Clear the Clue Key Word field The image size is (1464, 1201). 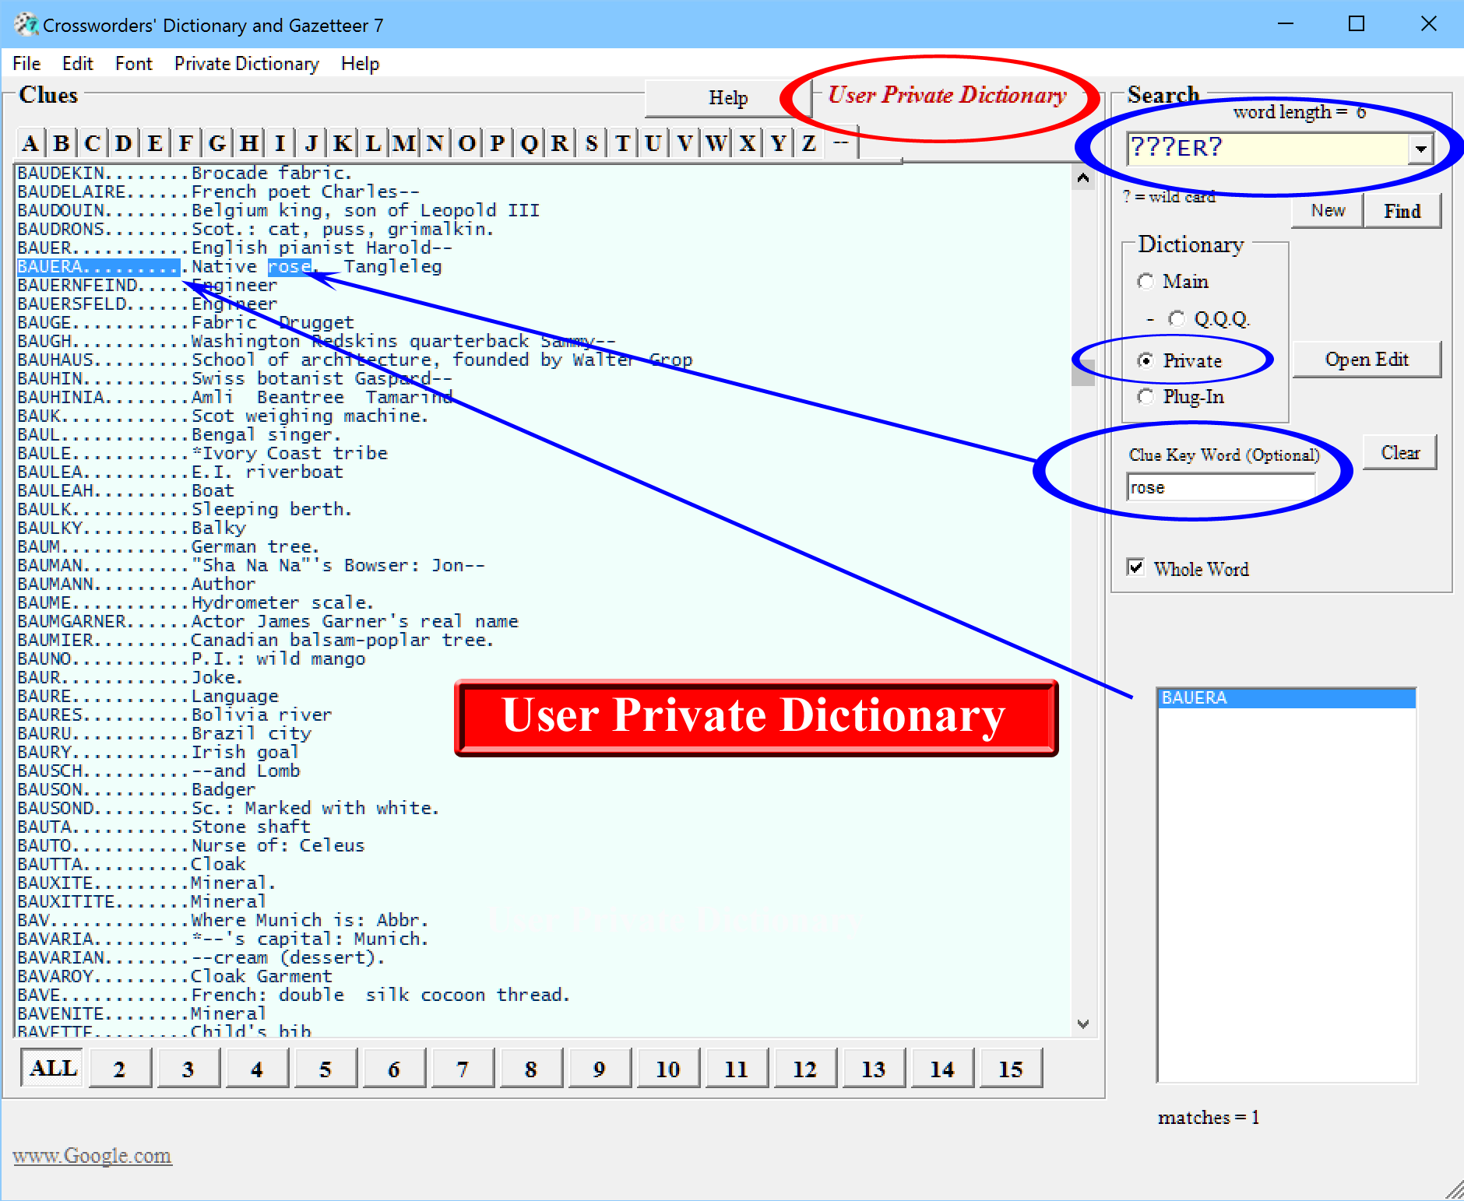point(1400,452)
